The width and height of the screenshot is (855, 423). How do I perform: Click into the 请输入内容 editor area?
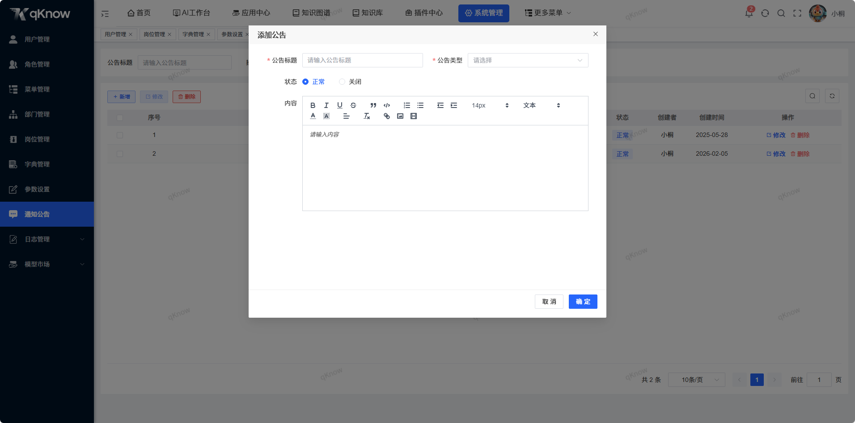click(445, 168)
